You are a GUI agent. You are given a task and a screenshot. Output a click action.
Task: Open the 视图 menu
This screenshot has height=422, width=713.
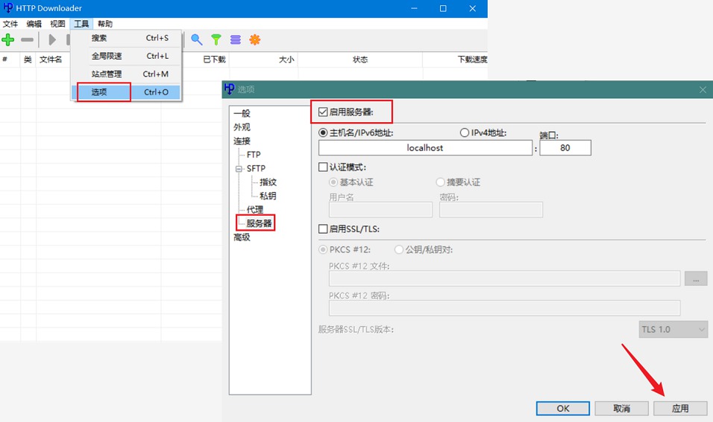pyautogui.click(x=57, y=24)
